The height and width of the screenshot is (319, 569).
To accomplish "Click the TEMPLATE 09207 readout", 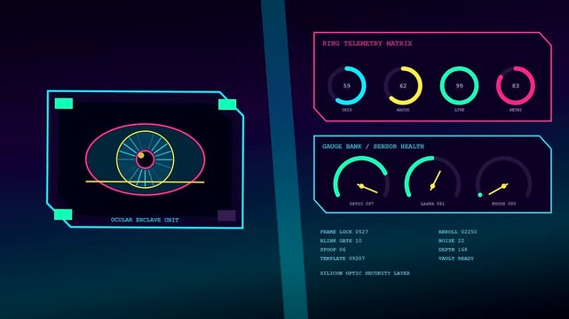I will coord(343,259).
